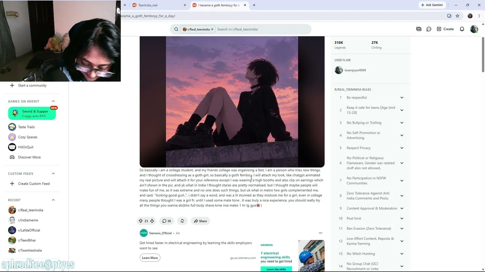Click the install app icon in address bar
Viewport: 485px width, 272px height.
(x=449, y=16)
